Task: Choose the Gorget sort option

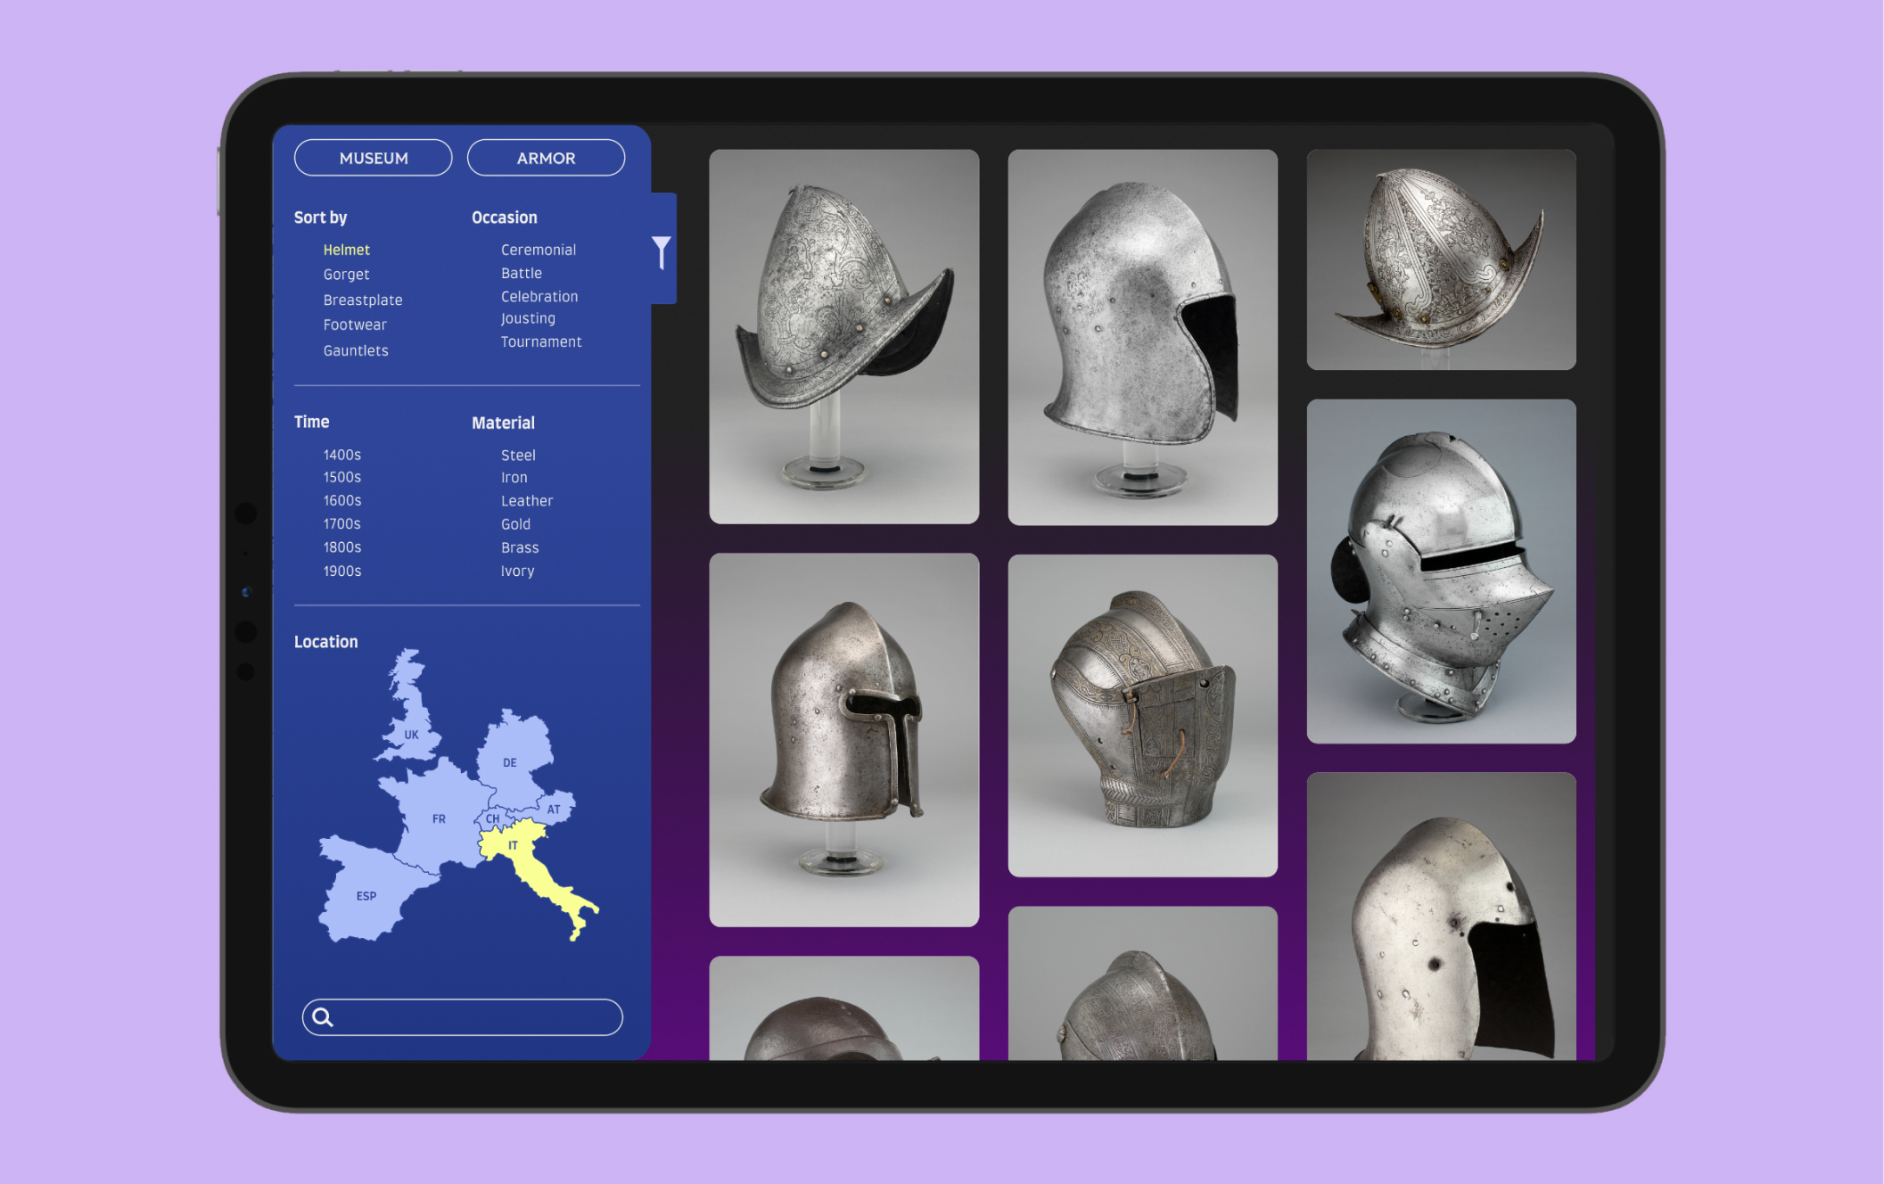Action: click(x=346, y=275)
